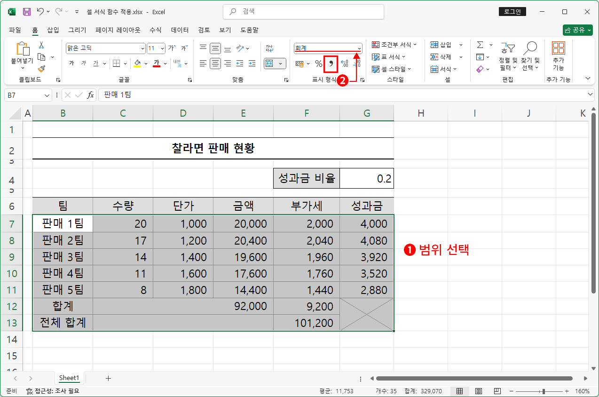Click the Undo arrow icon
The width and height of the screenshot is (599, 397).
[40, 12]
